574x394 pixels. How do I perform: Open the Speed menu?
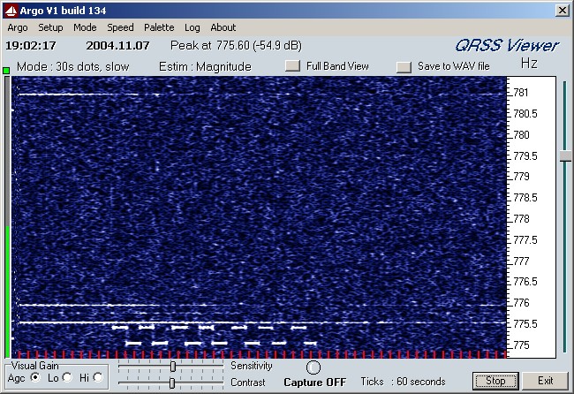pos(120,27)
